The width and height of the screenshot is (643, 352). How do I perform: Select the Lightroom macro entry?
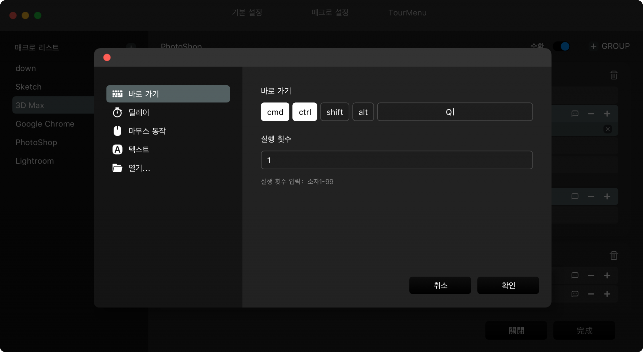tap(34, 161)
